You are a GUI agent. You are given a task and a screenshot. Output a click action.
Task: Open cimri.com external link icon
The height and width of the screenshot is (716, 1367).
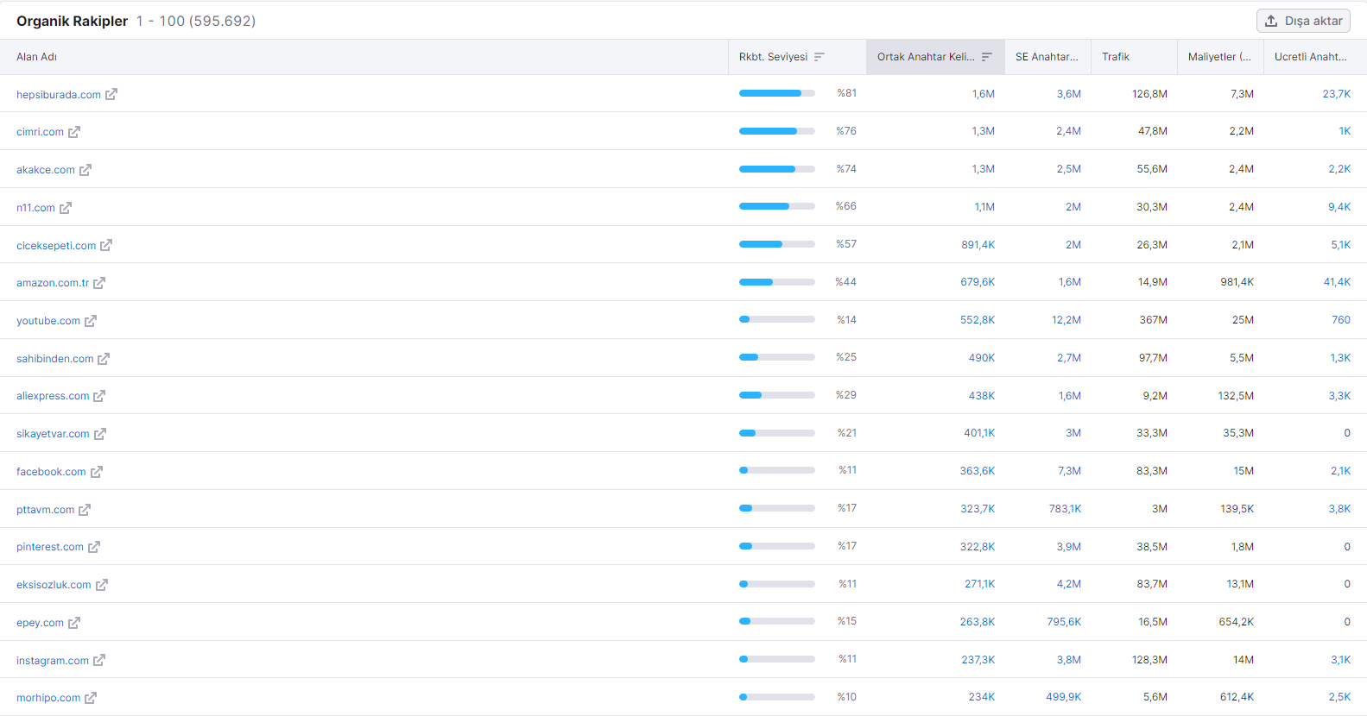74,132
